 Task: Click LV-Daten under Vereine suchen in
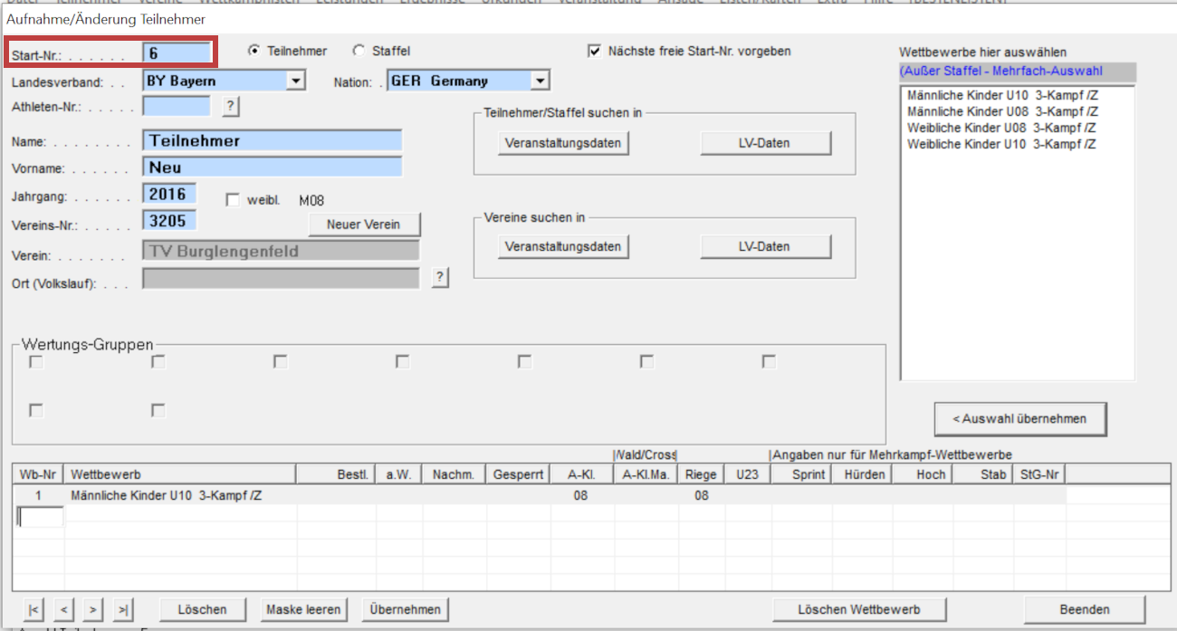(765, 246)
